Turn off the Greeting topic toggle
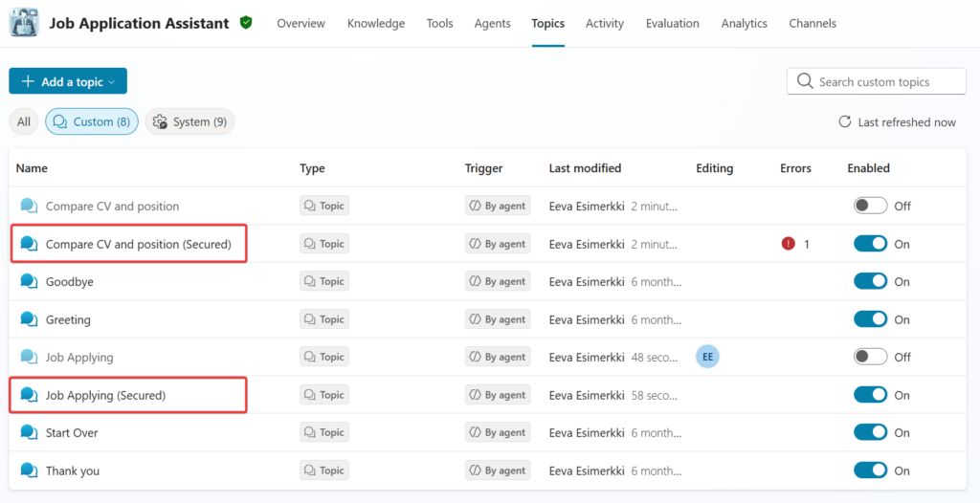Image resolution: width=980 pixels, height=503 pixels. 871,319
